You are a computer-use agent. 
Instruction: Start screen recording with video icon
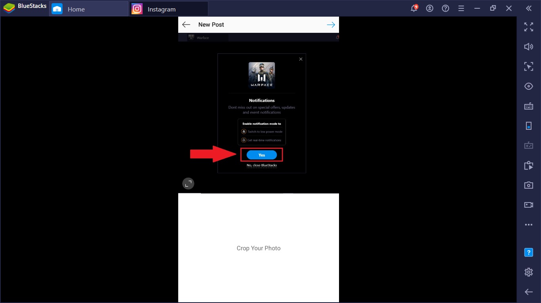coord(529,205)
